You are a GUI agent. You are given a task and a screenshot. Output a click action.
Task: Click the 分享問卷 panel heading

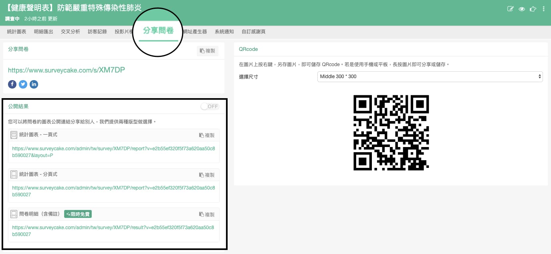18,49
